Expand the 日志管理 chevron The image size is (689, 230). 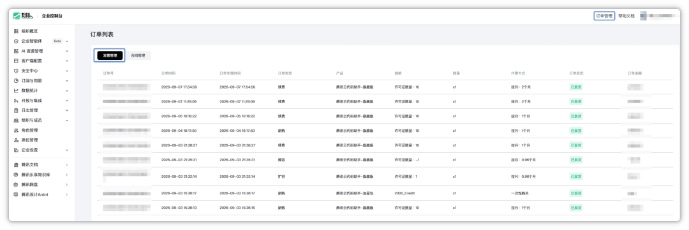67,111
